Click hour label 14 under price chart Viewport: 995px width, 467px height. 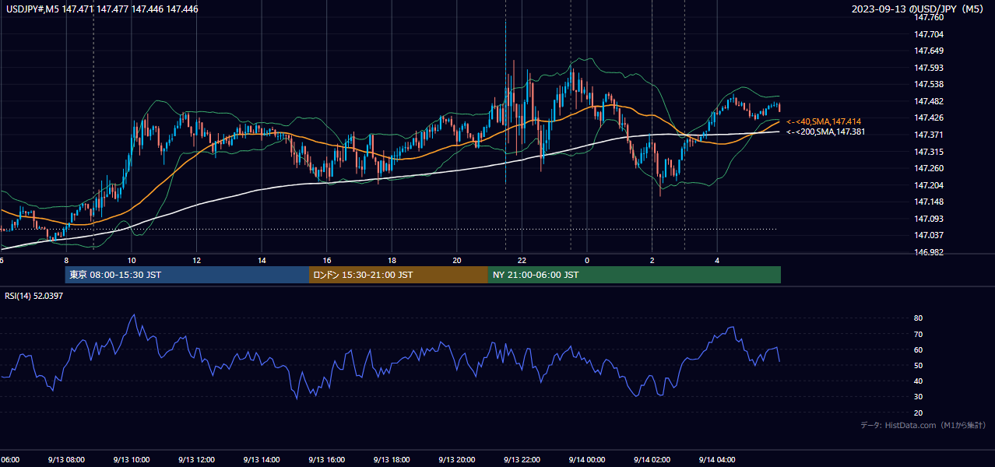(262, 260)
